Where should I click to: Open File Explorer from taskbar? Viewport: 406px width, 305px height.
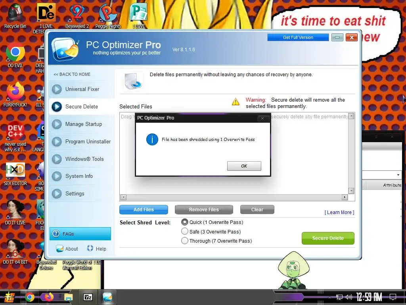[x=68, y=297]
